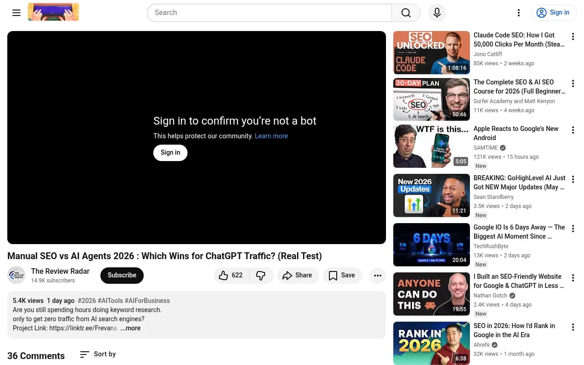Open options menu for Apple Reacts video
The width and height of the screenshot is (584, 365).
click(x=573, y=130)
